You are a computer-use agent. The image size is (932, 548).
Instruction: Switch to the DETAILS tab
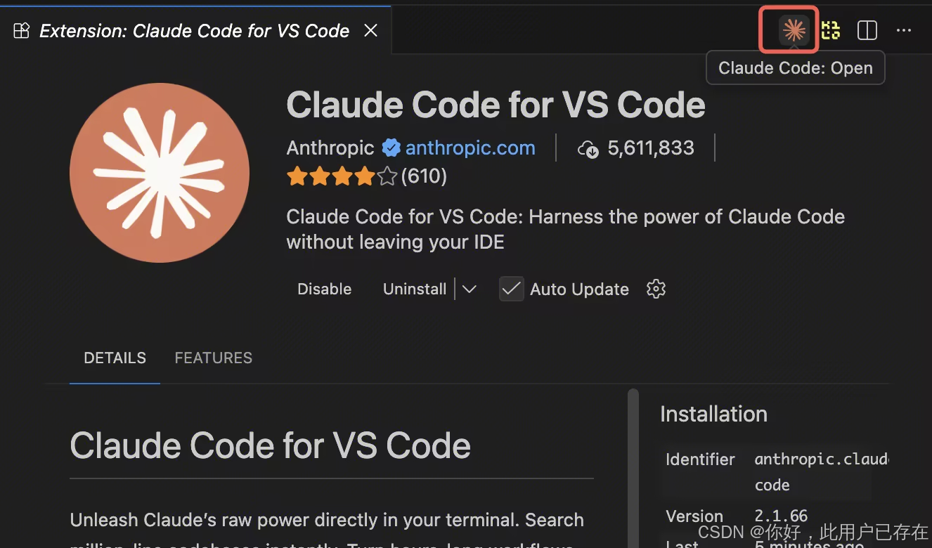(115, 358)
